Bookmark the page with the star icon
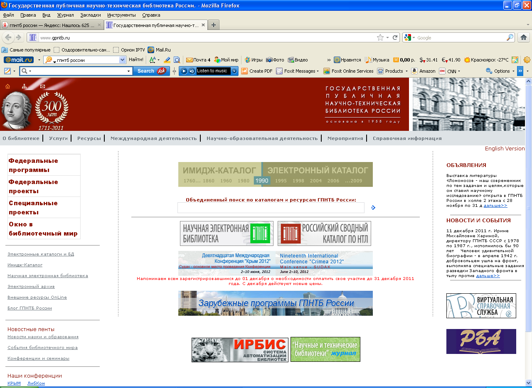Image resolution: width=532 pixels, height=388 pixels. pyautogui.click(x=380, y=37)
